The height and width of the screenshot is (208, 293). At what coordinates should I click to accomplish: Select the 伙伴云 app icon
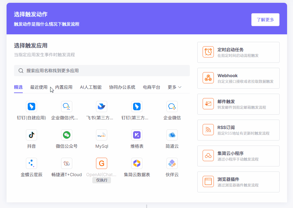(x=172, y=163)
